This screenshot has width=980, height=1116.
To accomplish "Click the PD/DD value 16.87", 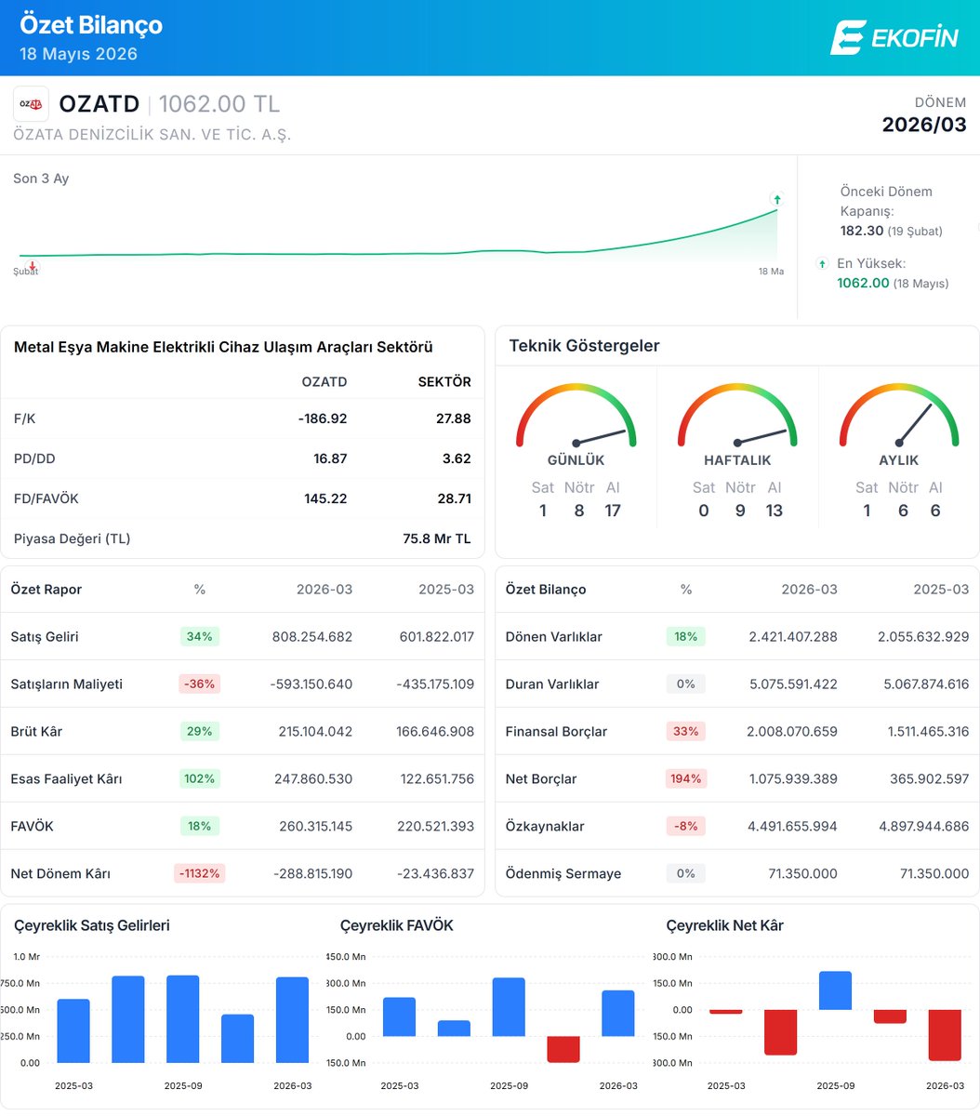I will (330, 458).
